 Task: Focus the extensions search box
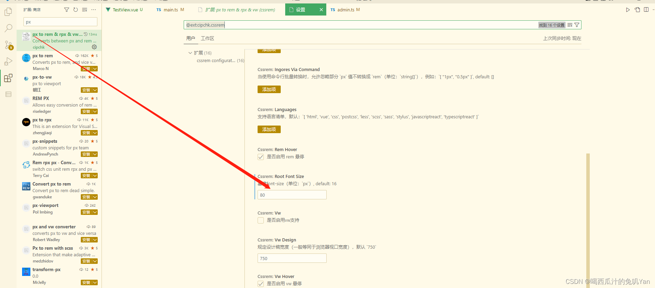pyautogui.click(x=60, y=22)
